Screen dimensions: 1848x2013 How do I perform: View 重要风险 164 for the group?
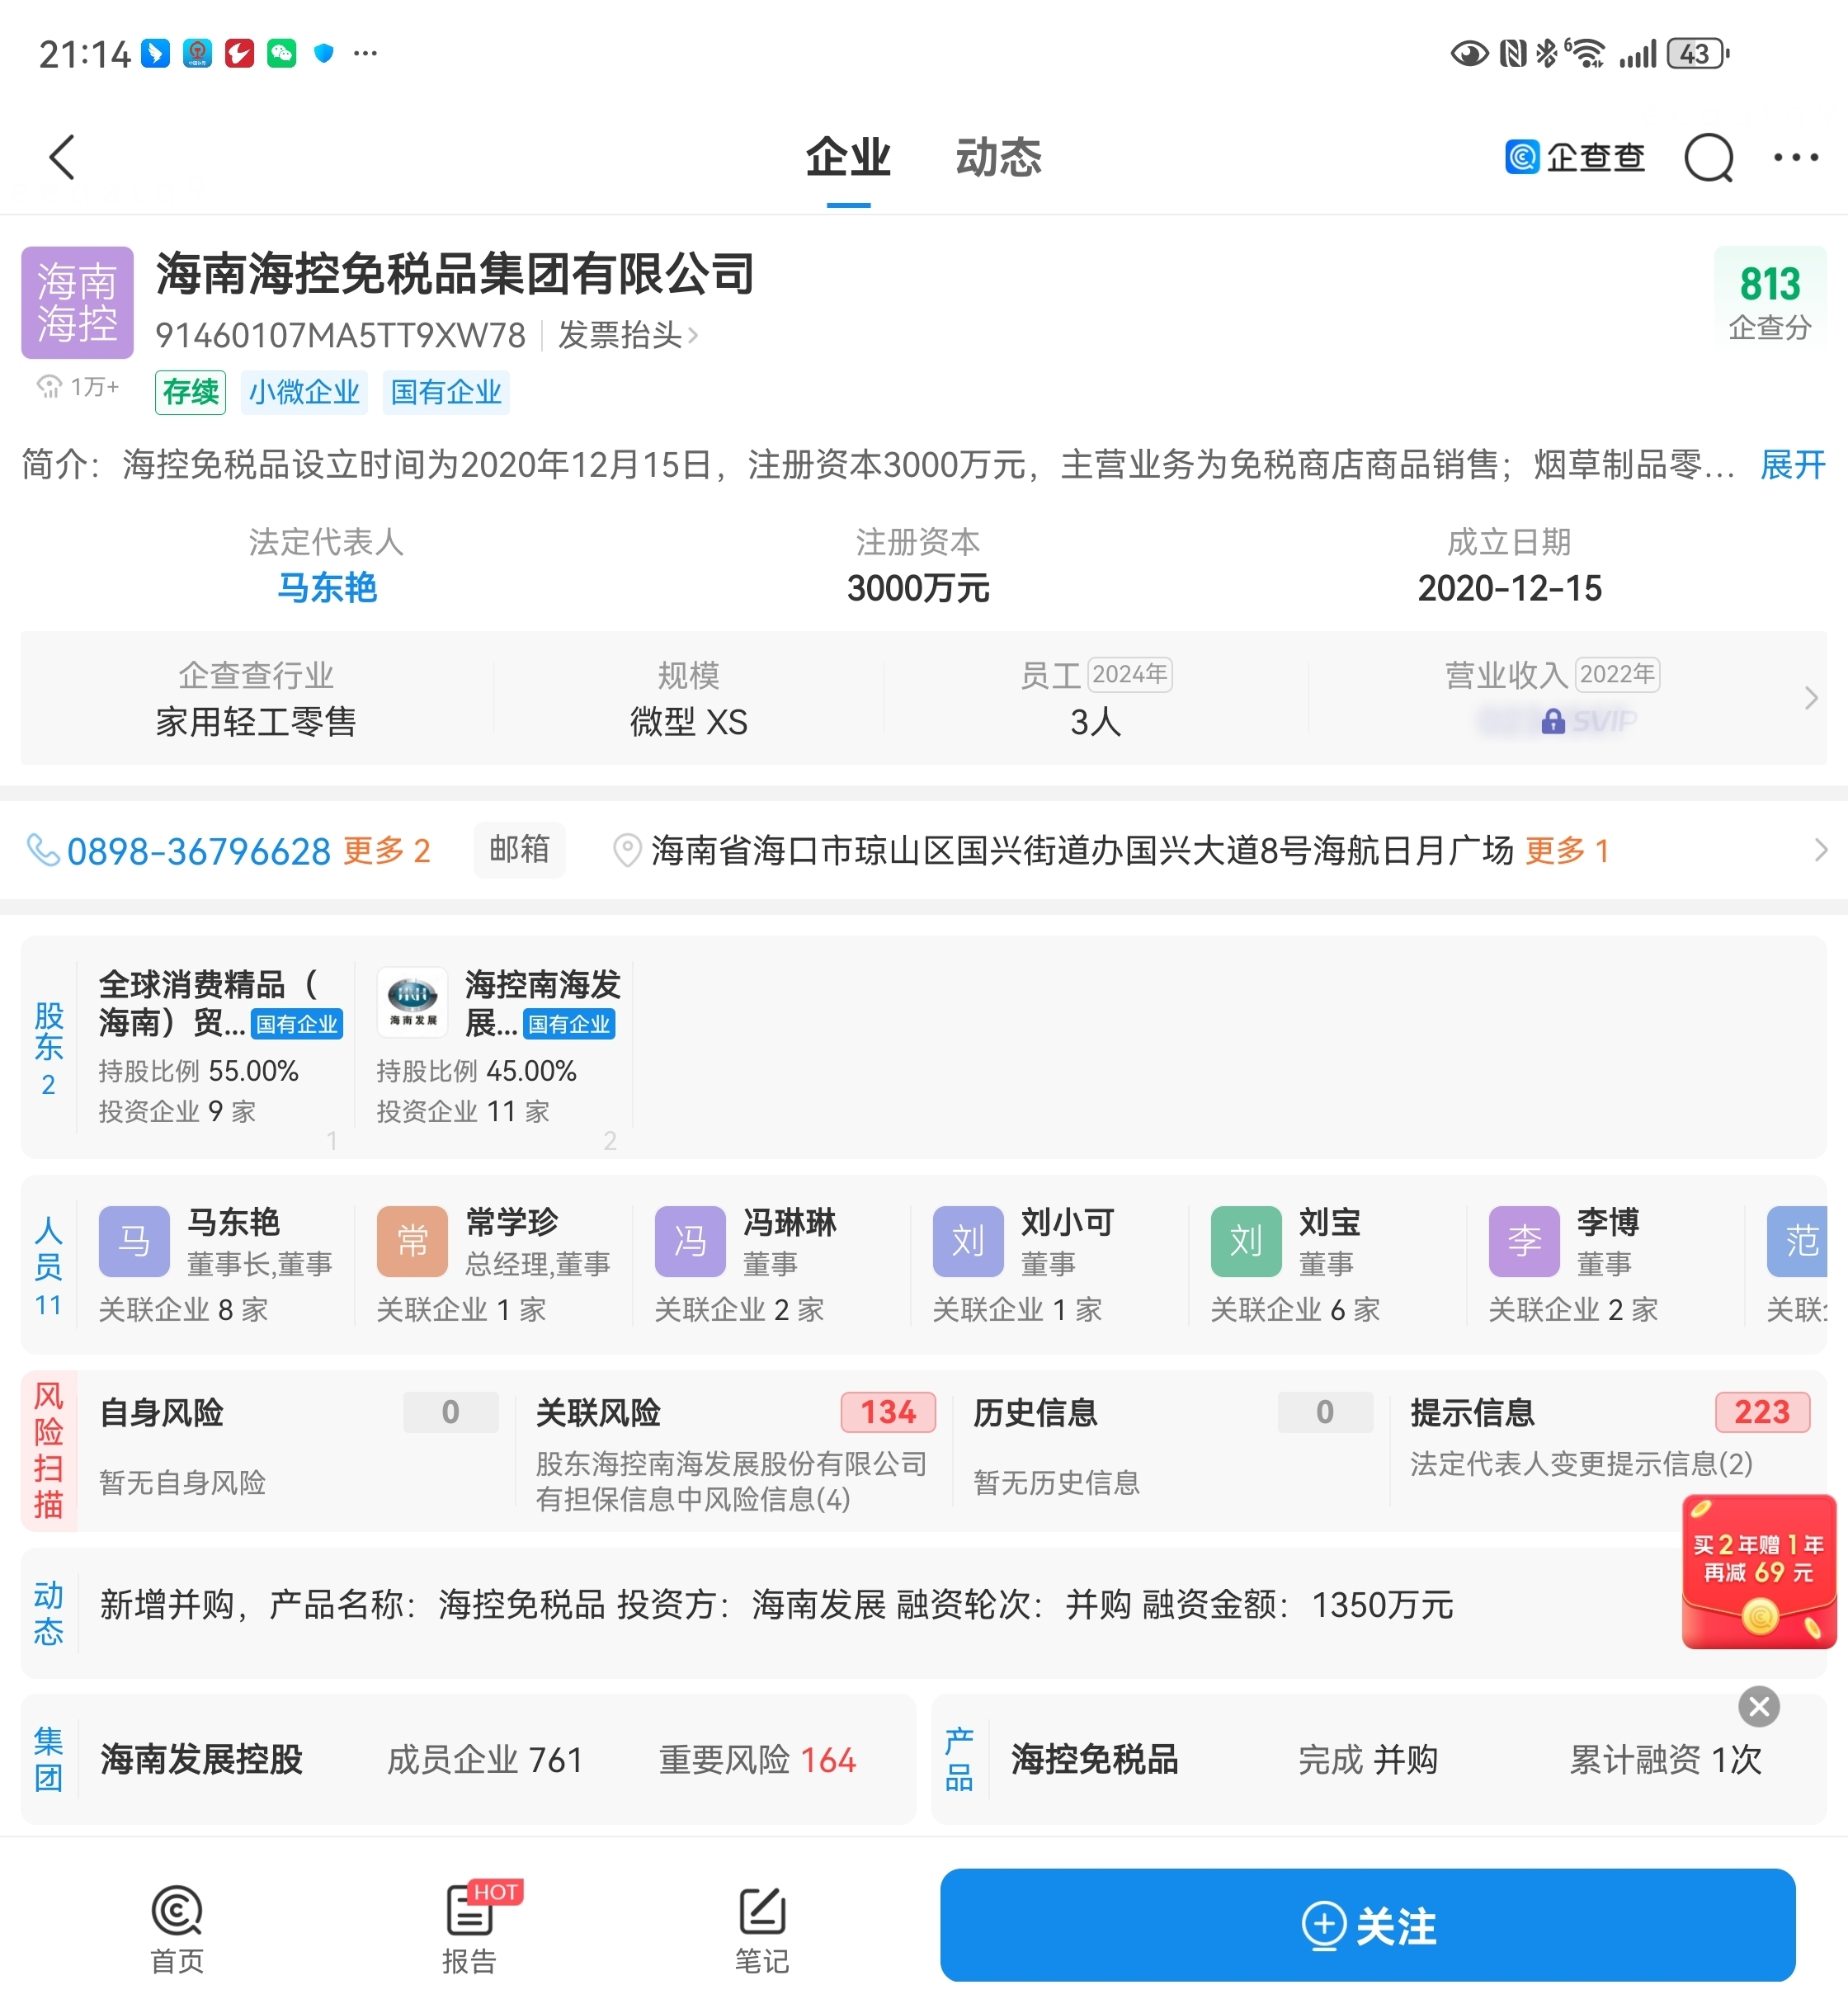pos(757,1760)
